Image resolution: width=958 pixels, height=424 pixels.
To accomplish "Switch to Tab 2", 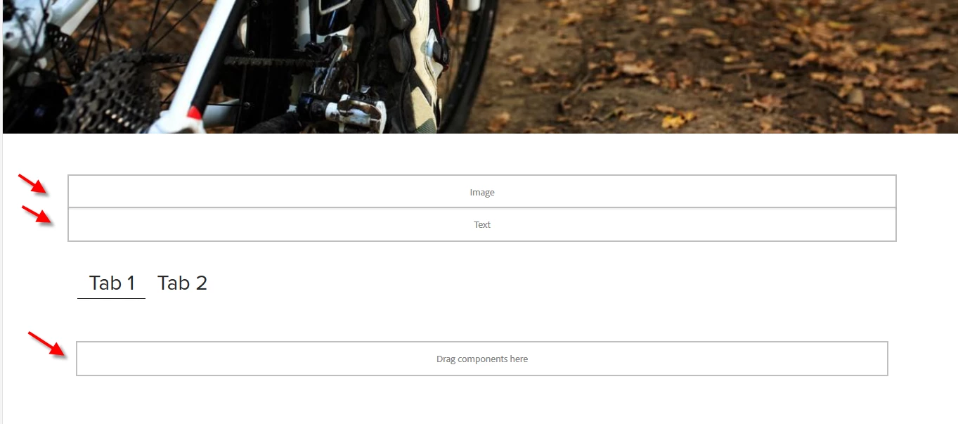I will [182, 283].
